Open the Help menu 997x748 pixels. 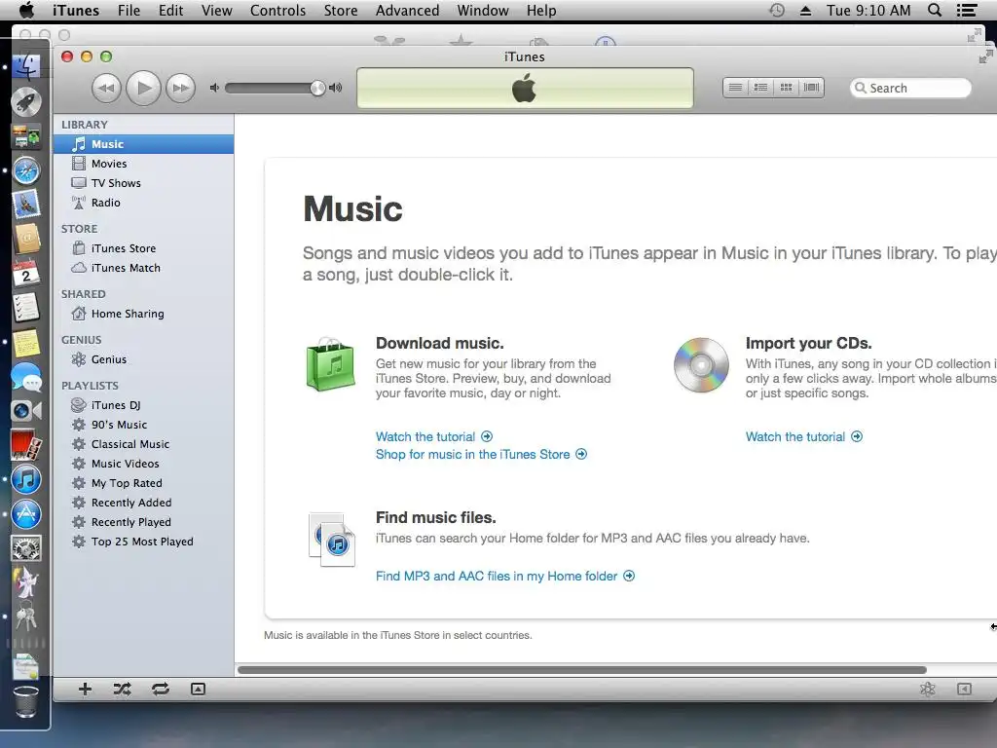(x=541, y=10)
